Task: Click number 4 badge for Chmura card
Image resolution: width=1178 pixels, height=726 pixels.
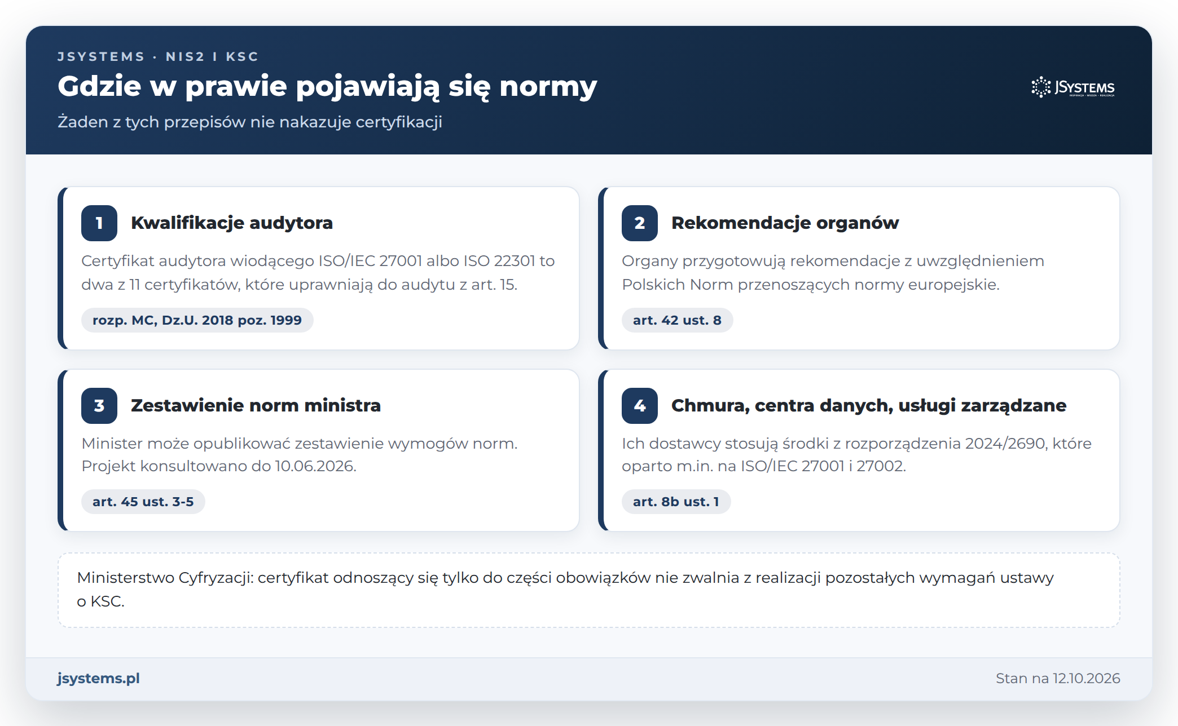Action: [x=640, y=406]
